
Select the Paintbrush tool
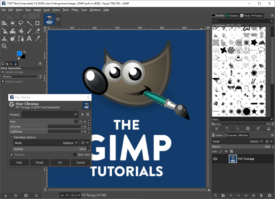point(29,31)
